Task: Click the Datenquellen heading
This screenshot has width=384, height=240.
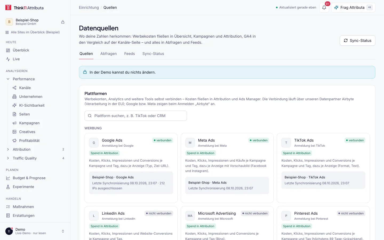Action: tap(99, 28)
